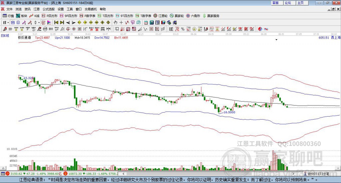Open the 9T四方形 tool
This screenshot has height=183, width=341.
[124, 16]
